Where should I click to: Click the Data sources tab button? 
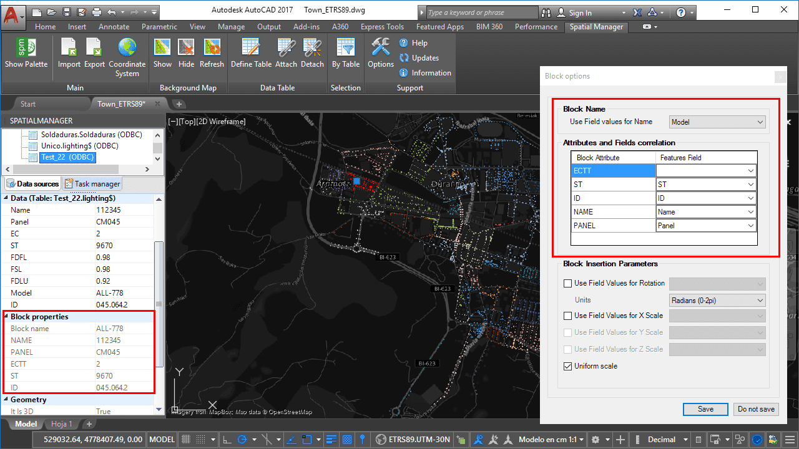point(32,184)
